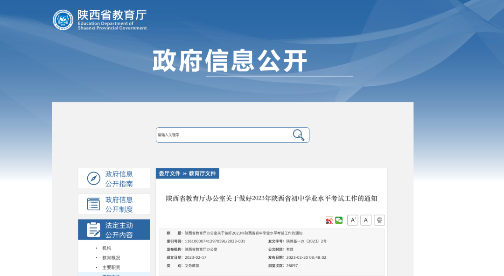Collapse the 法定主动公开内容 section
The width and height of the screenshot is (504, 276).
(119, 230)
